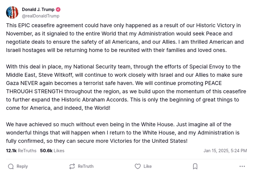Image resolution: width=253 pixels, height=177 pixels.
Task: Click the Reply speech-bubble icon
Action: (x=11, y=166)
